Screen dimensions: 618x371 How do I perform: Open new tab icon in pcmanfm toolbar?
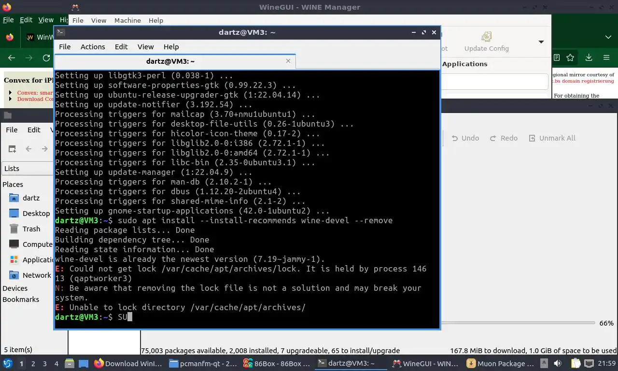(x=12, y=149)
